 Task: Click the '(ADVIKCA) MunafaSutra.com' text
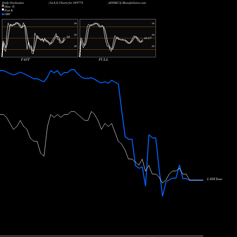pos(127,3)
